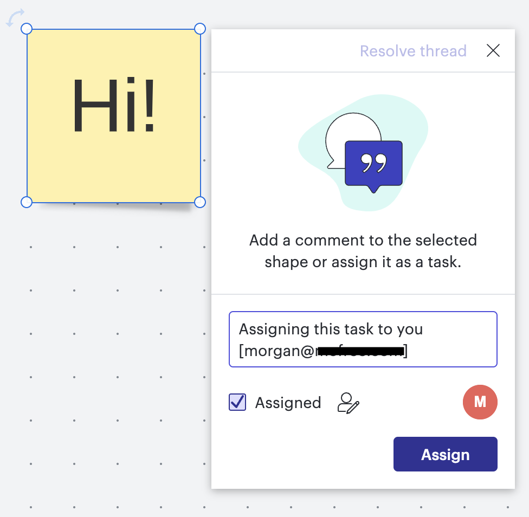Click the bottom-right resize handle of the note
529x517 pixels.
[200, 202]
